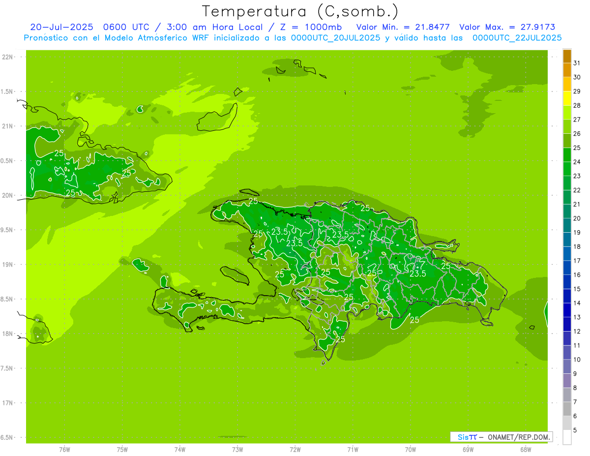590x456 pixels.
Task: Click the colorbar label "14"
Action: click(577, 303)
